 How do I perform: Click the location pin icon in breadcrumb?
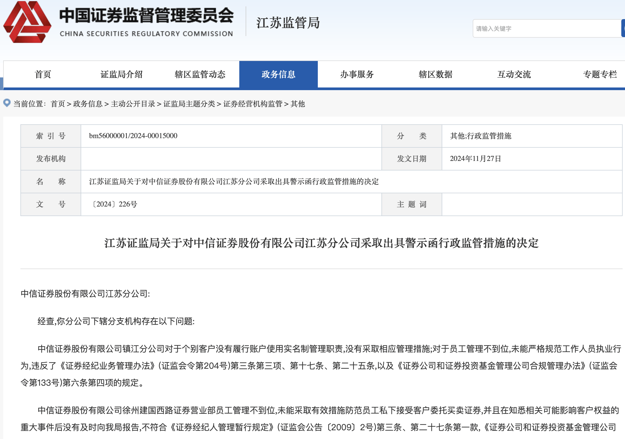point(7,103)
